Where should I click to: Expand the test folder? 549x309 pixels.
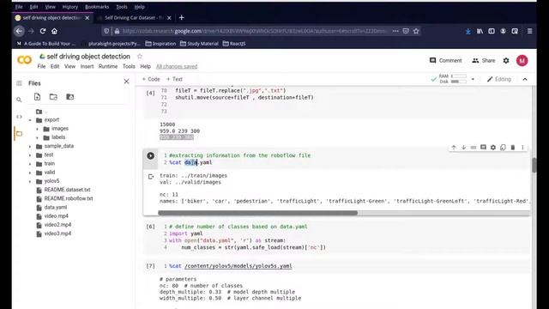click(x=30, y=155)
